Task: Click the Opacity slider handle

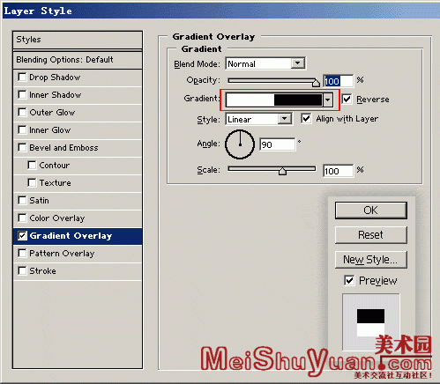Action: (316, 83)
